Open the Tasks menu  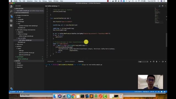50,1
